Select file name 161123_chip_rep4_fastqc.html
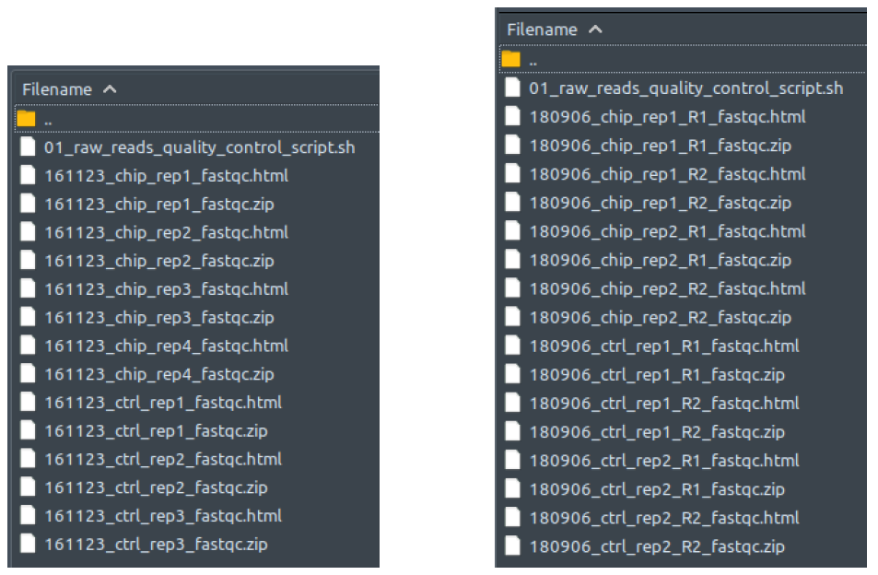 167,346
